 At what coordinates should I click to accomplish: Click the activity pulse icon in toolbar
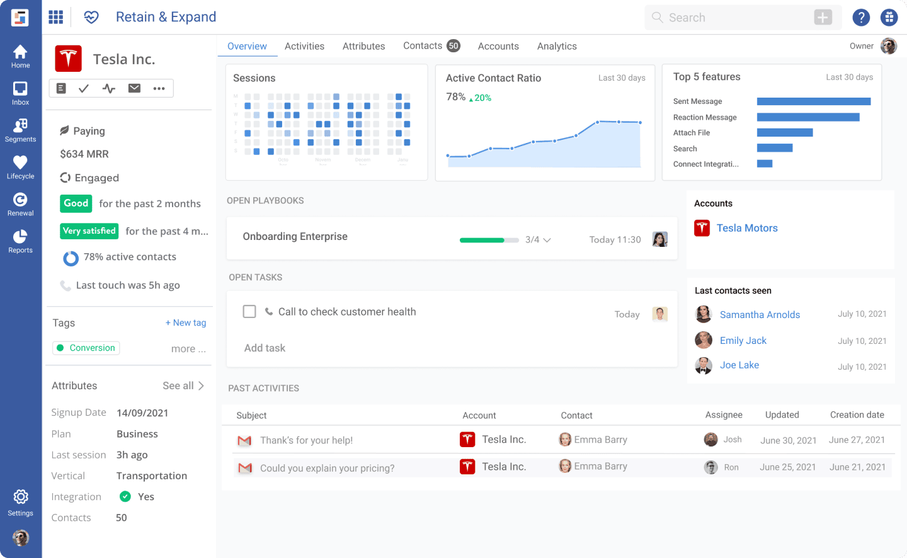(109, 88)
